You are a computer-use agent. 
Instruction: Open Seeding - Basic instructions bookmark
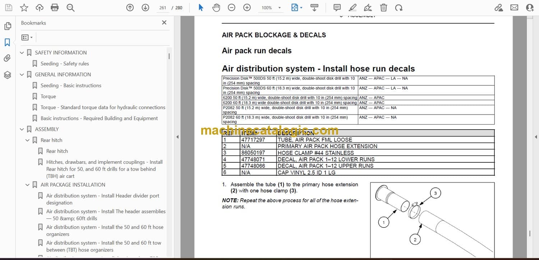tap(71, 85)
